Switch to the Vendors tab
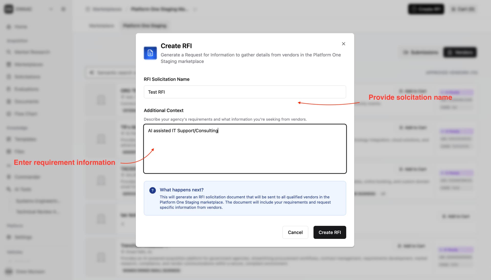The width and height of the screenshot is (491, 280). [x=460, y=52]
